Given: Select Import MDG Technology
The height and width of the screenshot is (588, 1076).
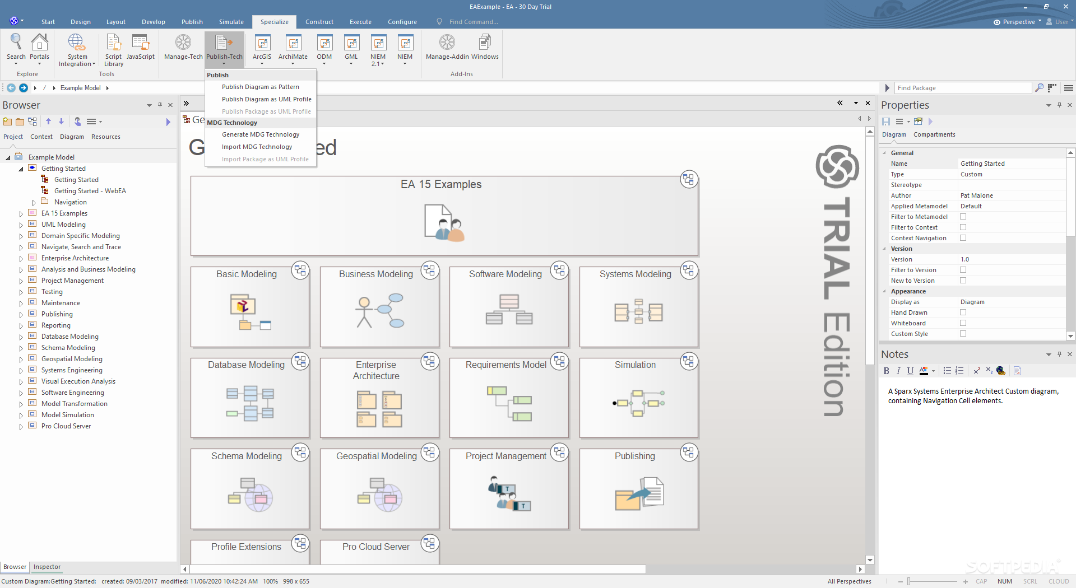Looking at the screenshot, I should (257, 147).
